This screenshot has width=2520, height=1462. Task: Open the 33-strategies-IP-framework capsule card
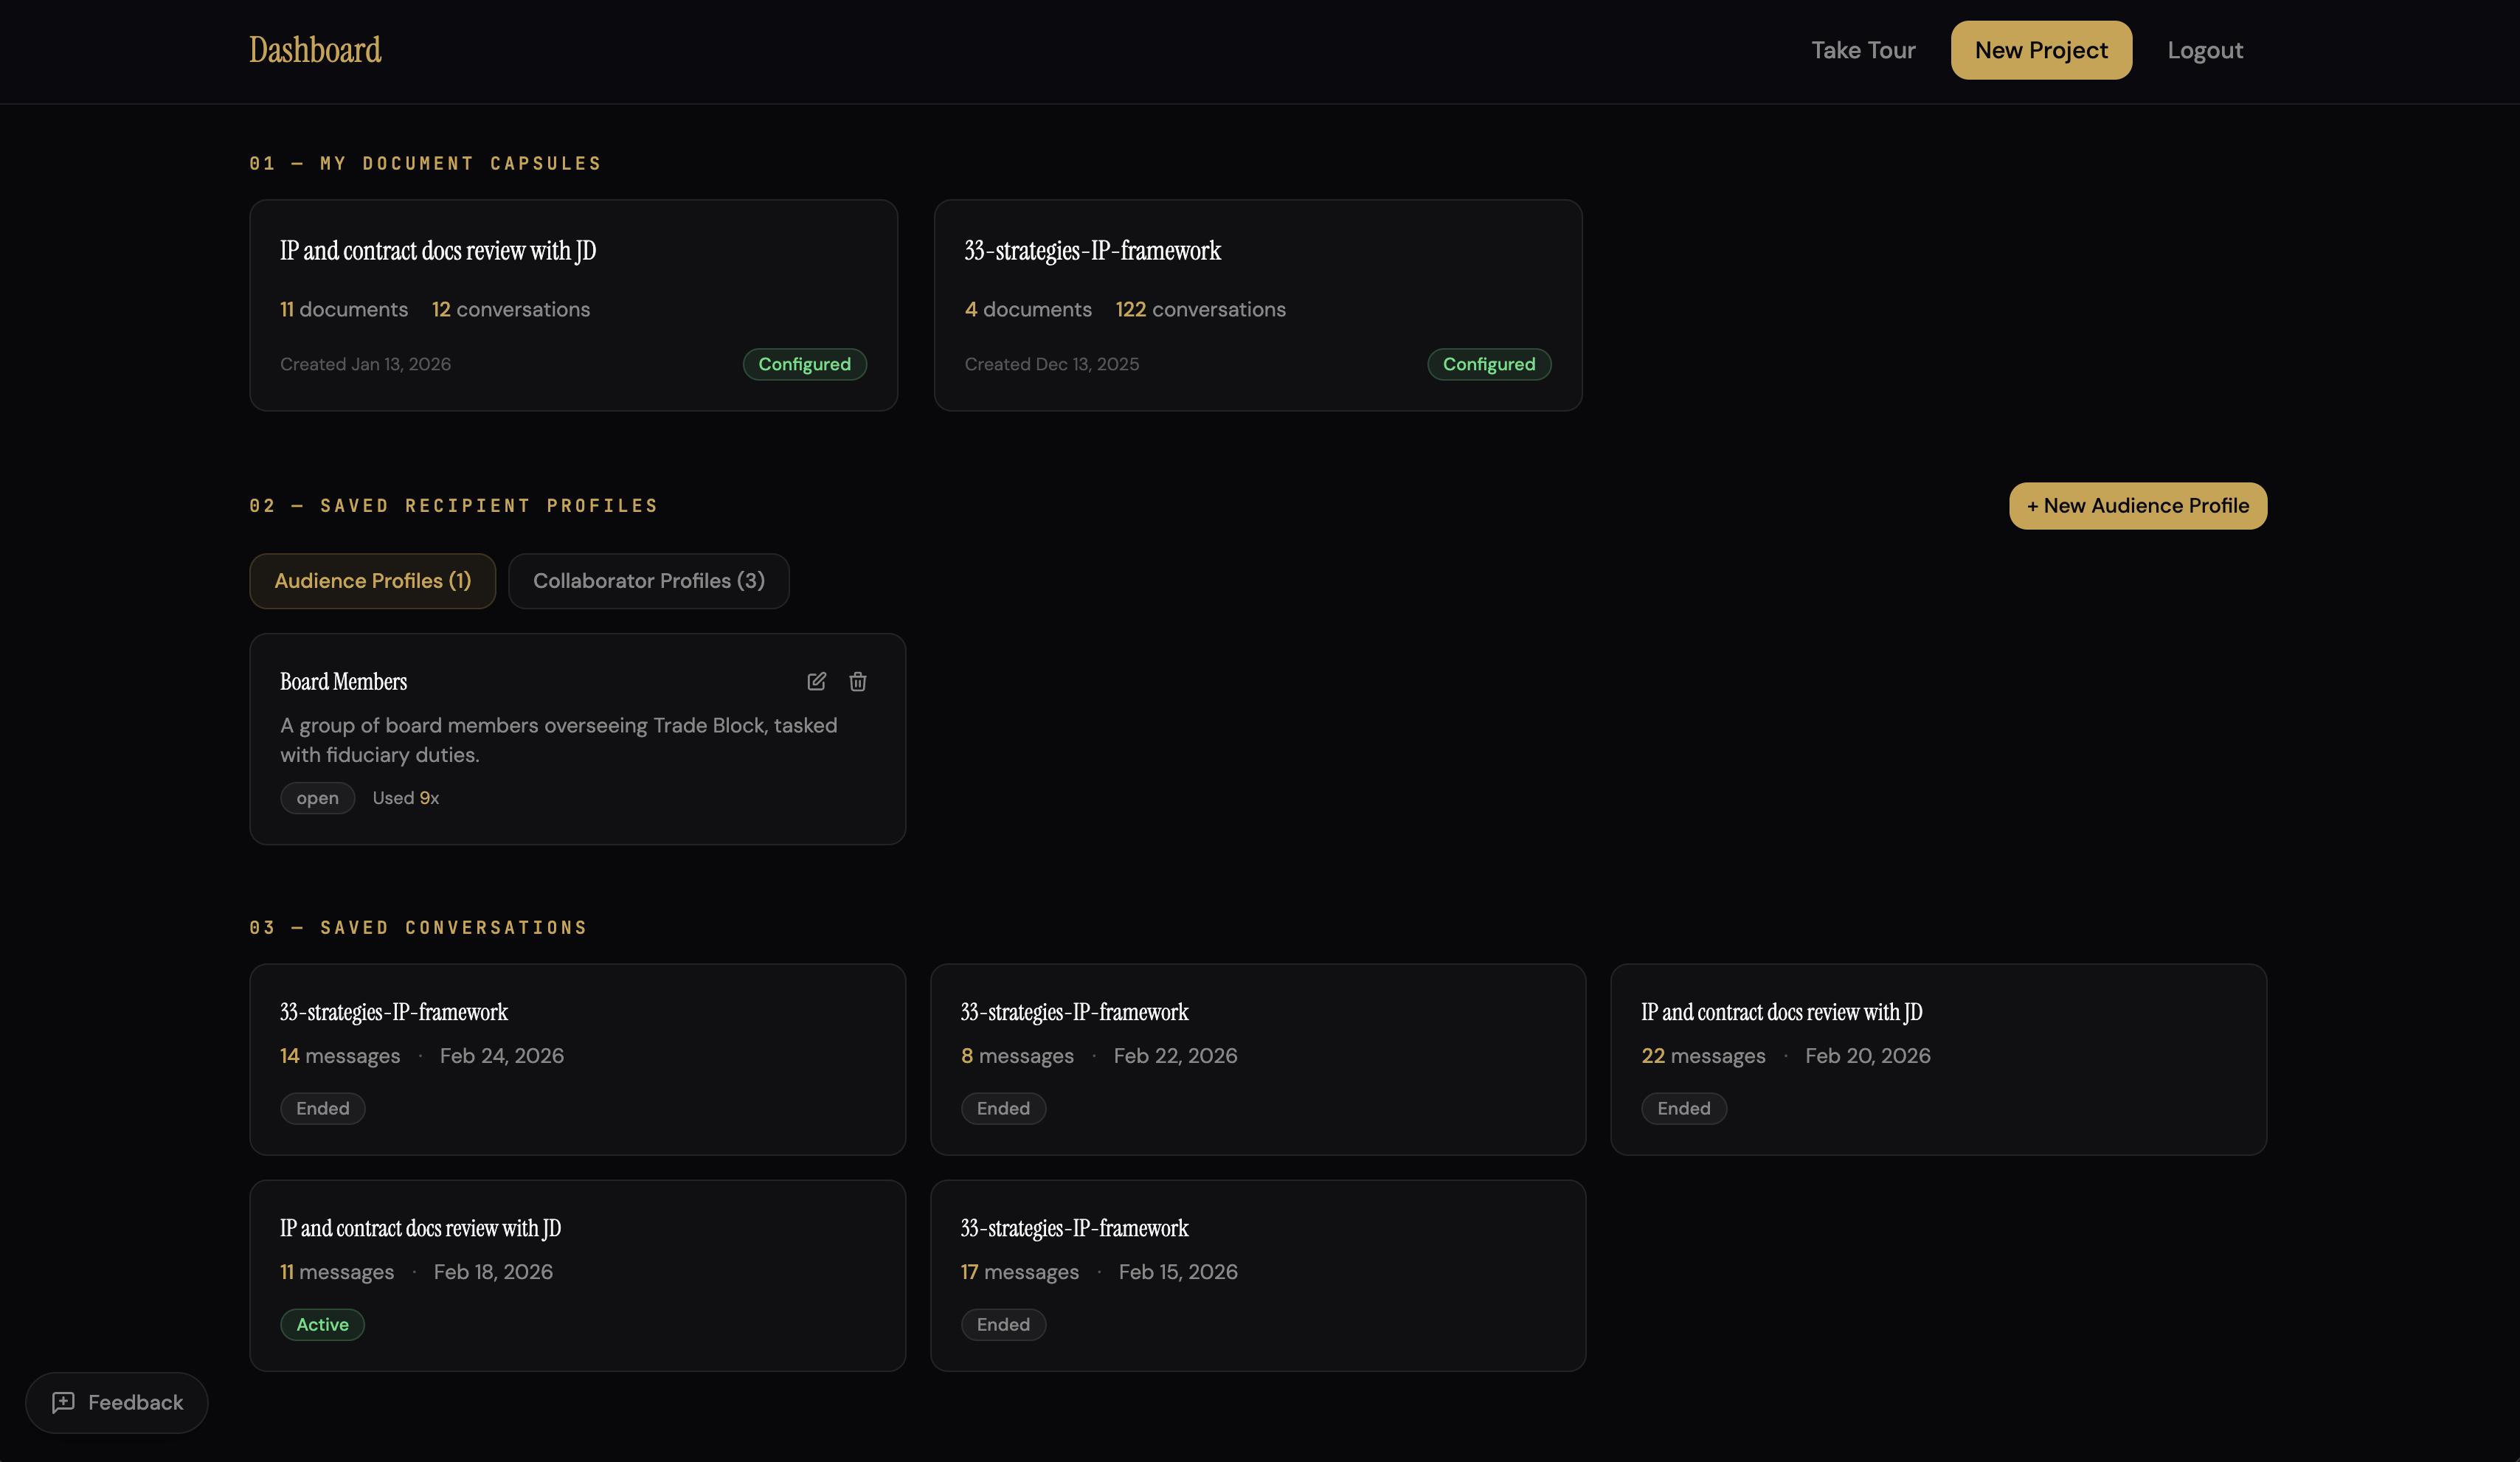[x=1258, y=305]
